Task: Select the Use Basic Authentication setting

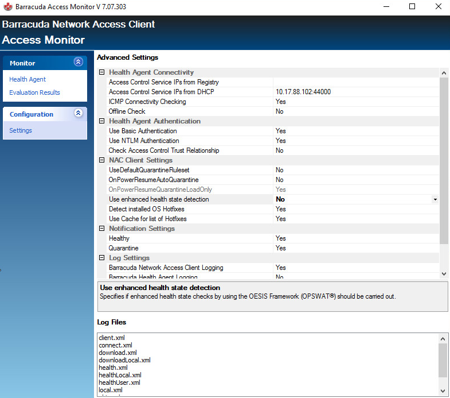Action: [272, 131]
